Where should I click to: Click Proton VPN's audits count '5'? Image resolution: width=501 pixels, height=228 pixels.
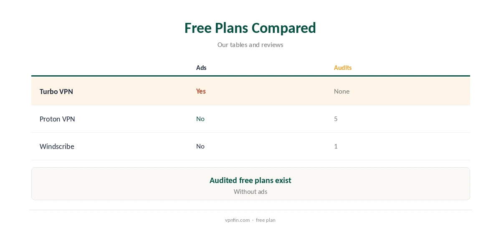[x=336, y=119]
